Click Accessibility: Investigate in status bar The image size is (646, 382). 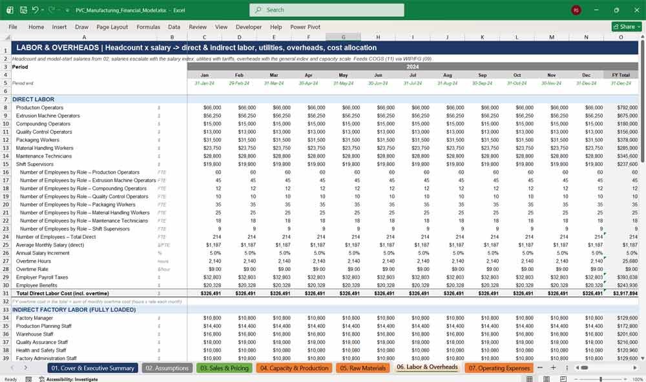[68, 379]
